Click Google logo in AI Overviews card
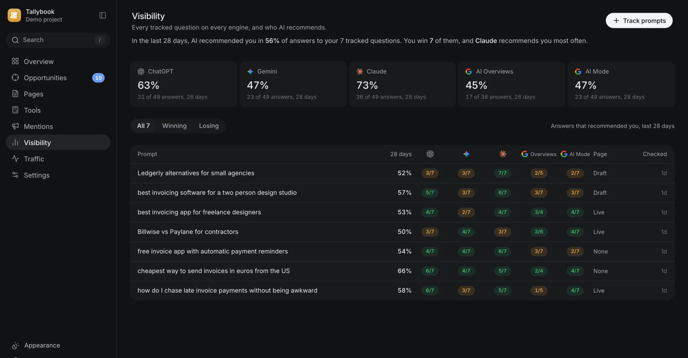Image resolution: width=688 pixels, height=358 pixels. tap(469, 71)
